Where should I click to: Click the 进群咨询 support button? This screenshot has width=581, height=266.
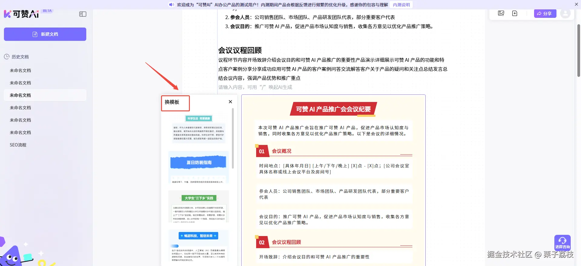point(563,243)
